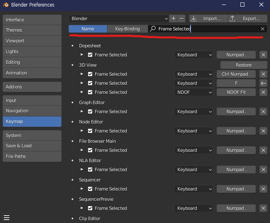Screen dimensions: 270x223
Task: Expand the Ctrl Numpad . Frame Selected entry
Action: coord(82,74)
